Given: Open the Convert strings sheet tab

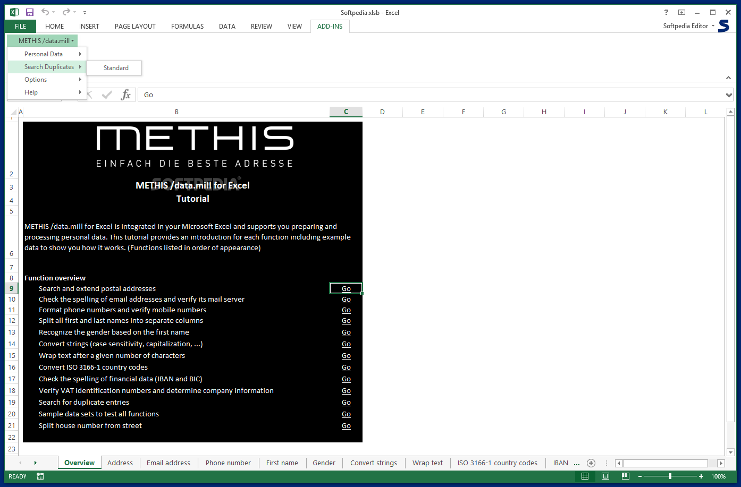Looking at the screenshot, I should [x=374, y=463].
